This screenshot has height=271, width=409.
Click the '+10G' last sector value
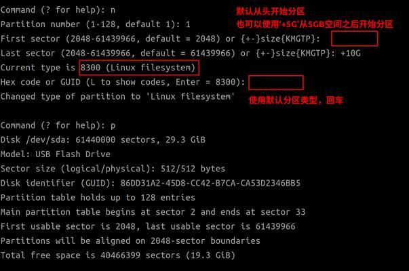pyautogui.click(x=350, y=54)
